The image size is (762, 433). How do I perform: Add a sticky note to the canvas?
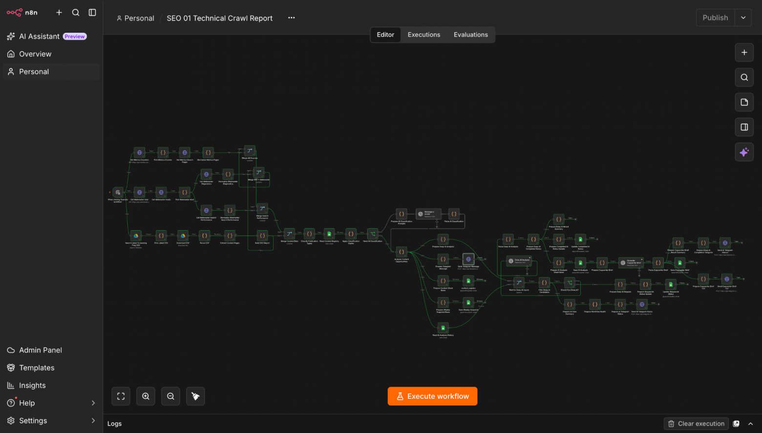click(x=744, y=102)
